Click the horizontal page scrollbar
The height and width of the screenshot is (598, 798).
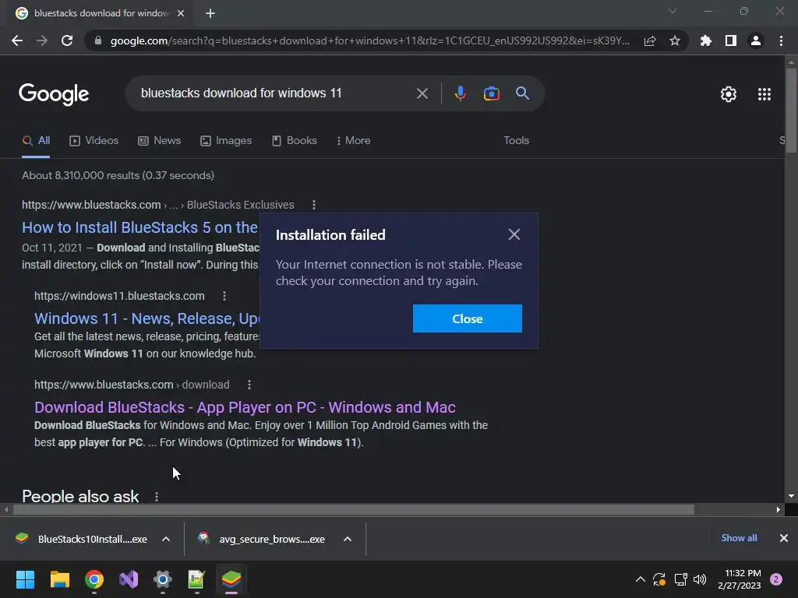353,509
